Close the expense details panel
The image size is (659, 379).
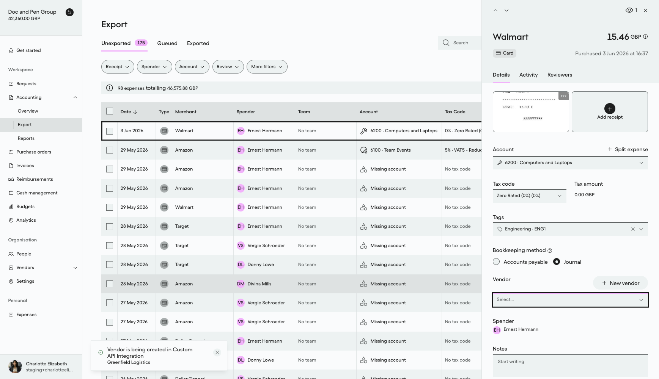(x=645, y=10)
